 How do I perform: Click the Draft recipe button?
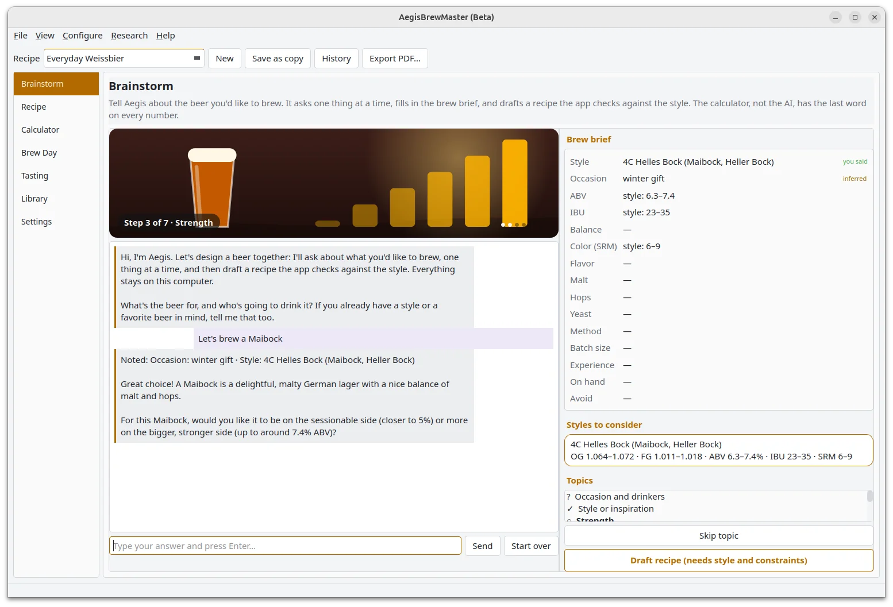[x=718, y=560]
